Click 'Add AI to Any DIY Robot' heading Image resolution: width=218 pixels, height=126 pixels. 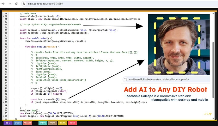pos(166,90)
